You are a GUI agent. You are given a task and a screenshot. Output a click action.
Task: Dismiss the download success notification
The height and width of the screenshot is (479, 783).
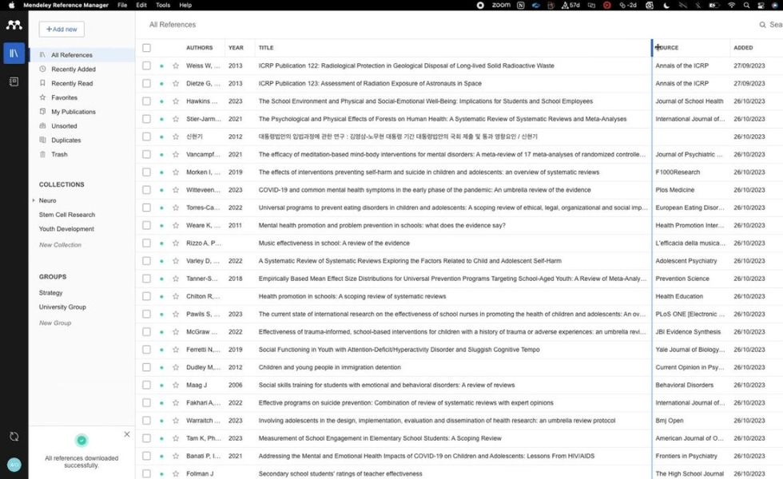click(x=127, y=434)
